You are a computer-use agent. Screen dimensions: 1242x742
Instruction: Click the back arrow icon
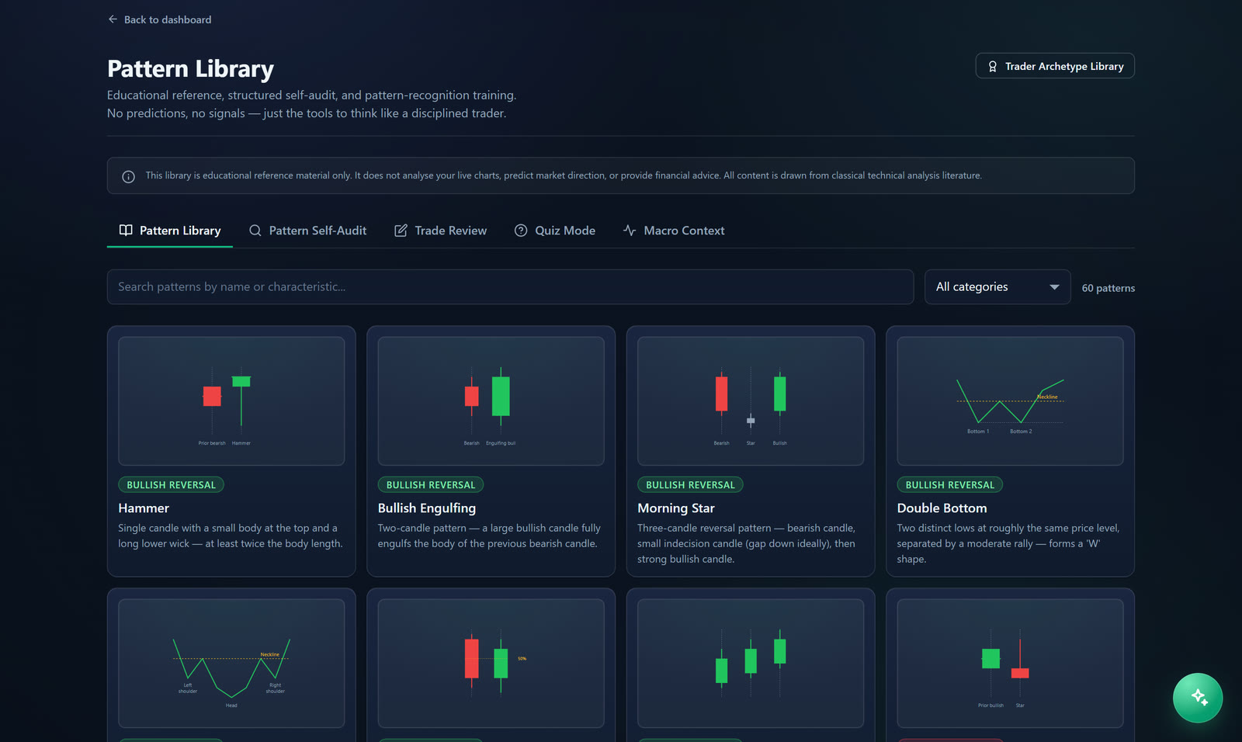113,19
